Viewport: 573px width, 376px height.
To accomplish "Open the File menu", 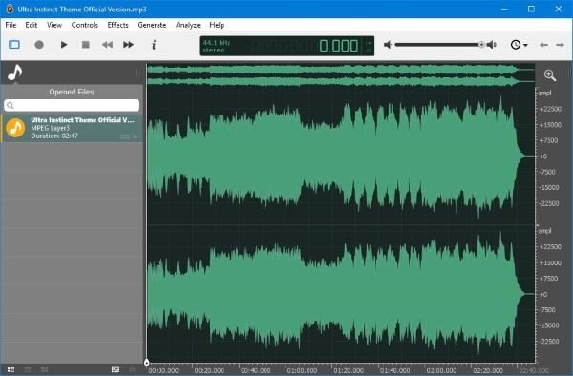I will [x=11, y=25].
